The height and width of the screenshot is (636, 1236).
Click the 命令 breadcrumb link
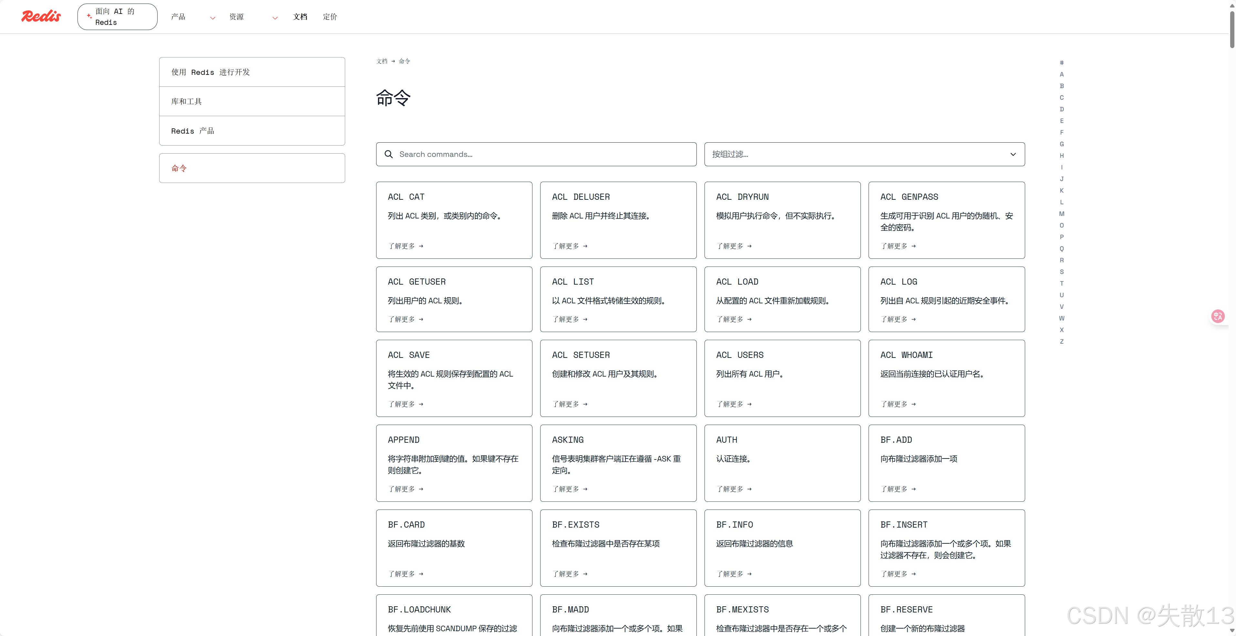click(x=405, y=61)
